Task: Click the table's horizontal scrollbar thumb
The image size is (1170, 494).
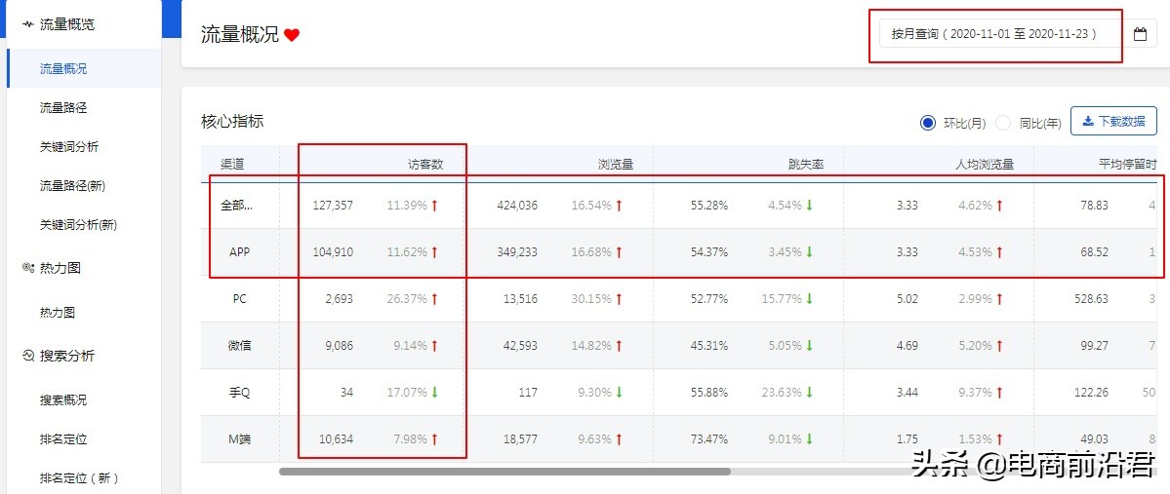Action: 504,471
